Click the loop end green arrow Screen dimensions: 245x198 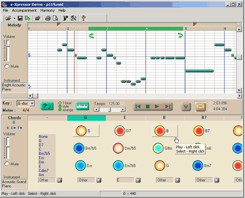point(180,35)
